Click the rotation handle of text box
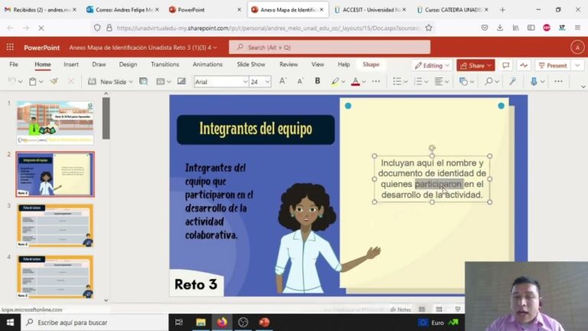The image size is (588, 331). (x=432, y=148)
